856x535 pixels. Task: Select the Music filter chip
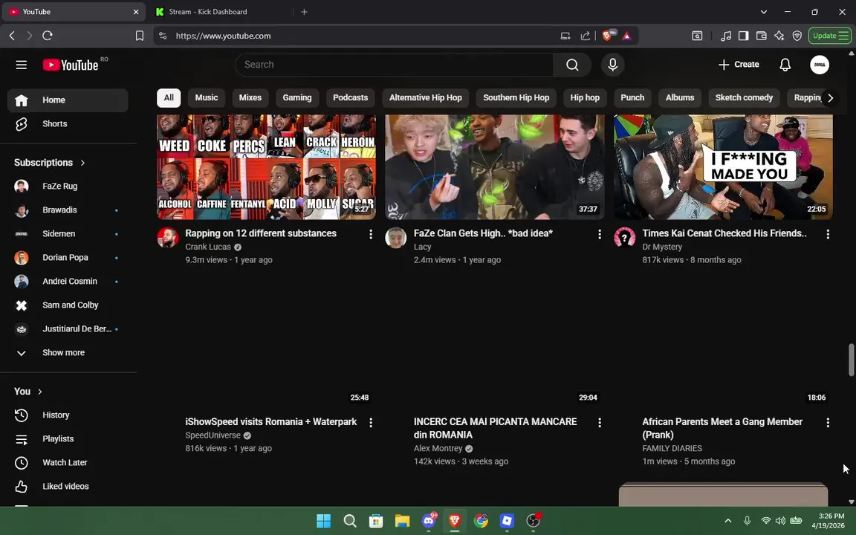(x=207, y=98)
